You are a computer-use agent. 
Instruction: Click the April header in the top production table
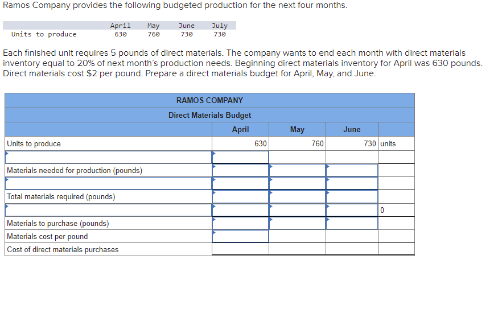(x=121, y=26)
